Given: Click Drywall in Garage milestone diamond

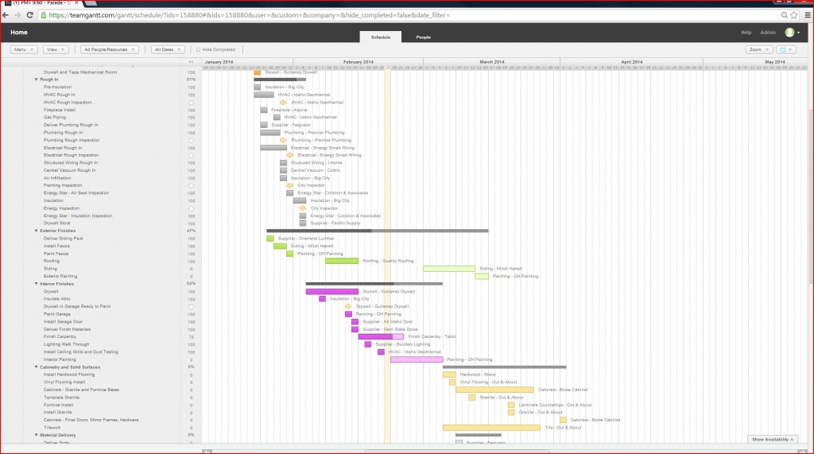Looking at the screenshot, I should [348, 306].
